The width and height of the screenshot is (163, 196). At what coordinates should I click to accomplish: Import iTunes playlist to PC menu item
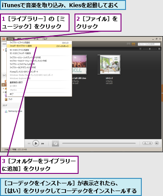(39, 72)
